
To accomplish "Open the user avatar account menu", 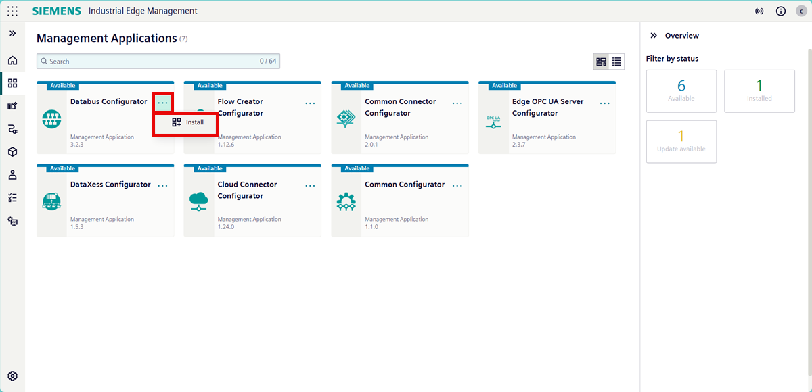I will tap(800, 11).
